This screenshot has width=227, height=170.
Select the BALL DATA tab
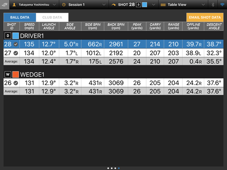(x=20, y=17)
